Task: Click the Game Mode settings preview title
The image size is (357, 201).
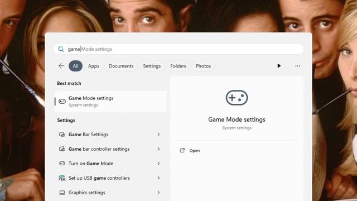Action: (237, 119)
